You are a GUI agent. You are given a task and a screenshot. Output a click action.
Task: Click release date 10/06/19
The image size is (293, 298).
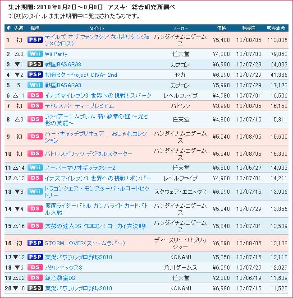pos(249,278)
